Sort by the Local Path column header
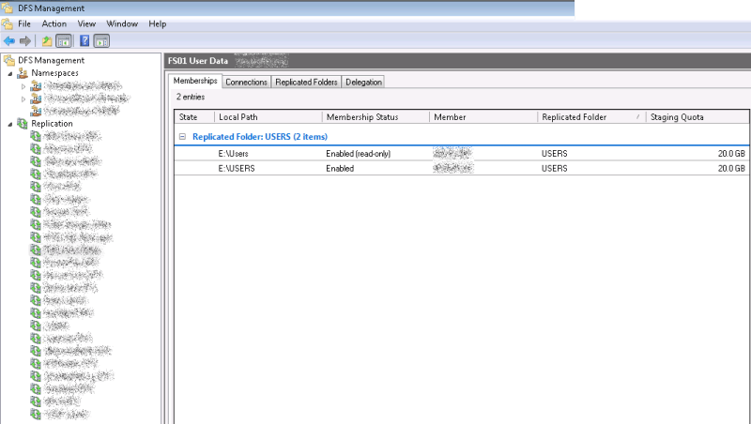751x424 pixels. (268, 116)
